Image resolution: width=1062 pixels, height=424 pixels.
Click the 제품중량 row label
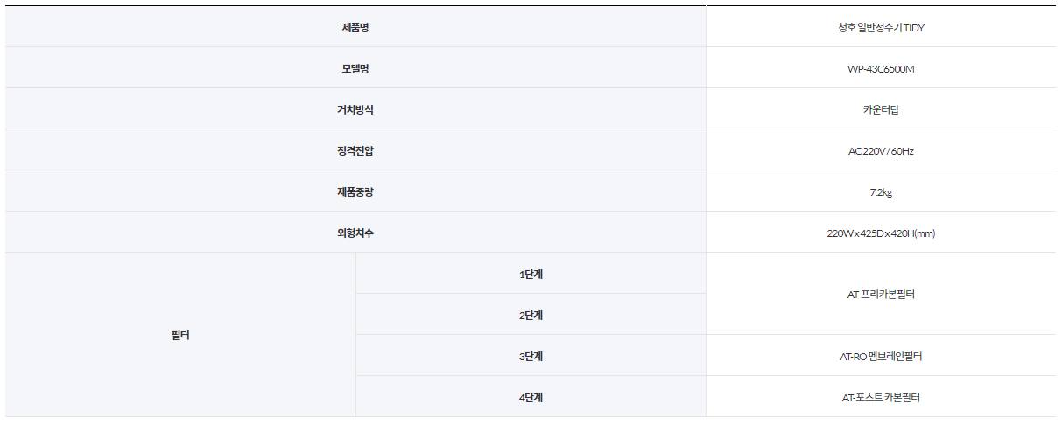(355, 192)
